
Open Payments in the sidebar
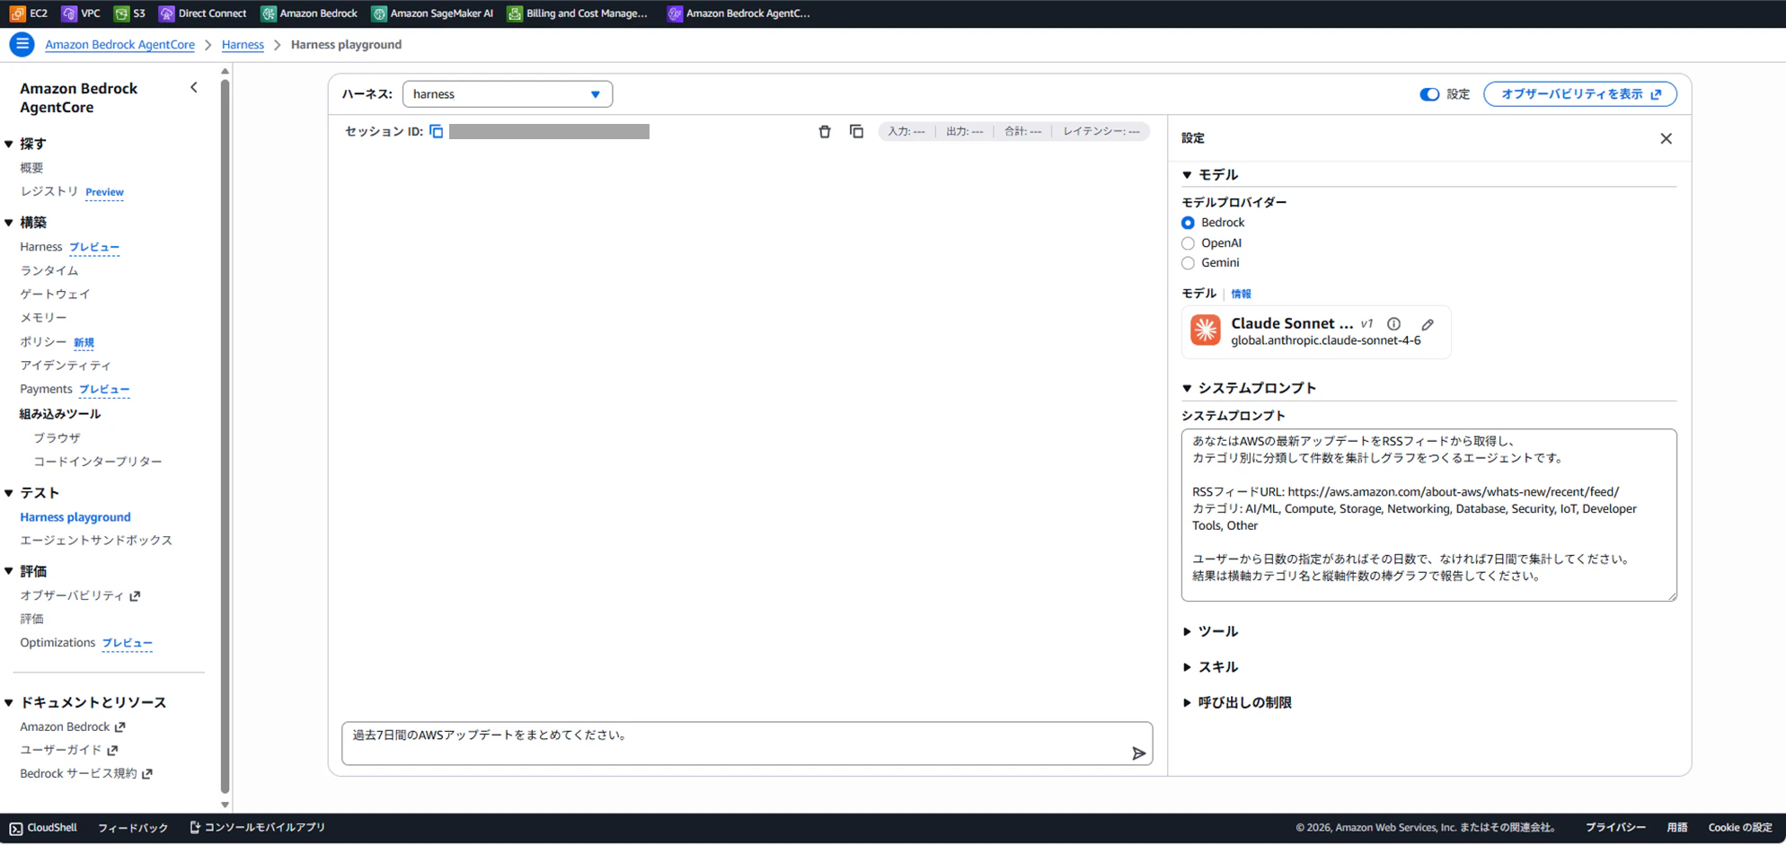click(x=46, y=389)
